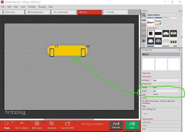
Task: Open the Fabricate options arrow
Action: pyautogui.click(x=121, y=123)
